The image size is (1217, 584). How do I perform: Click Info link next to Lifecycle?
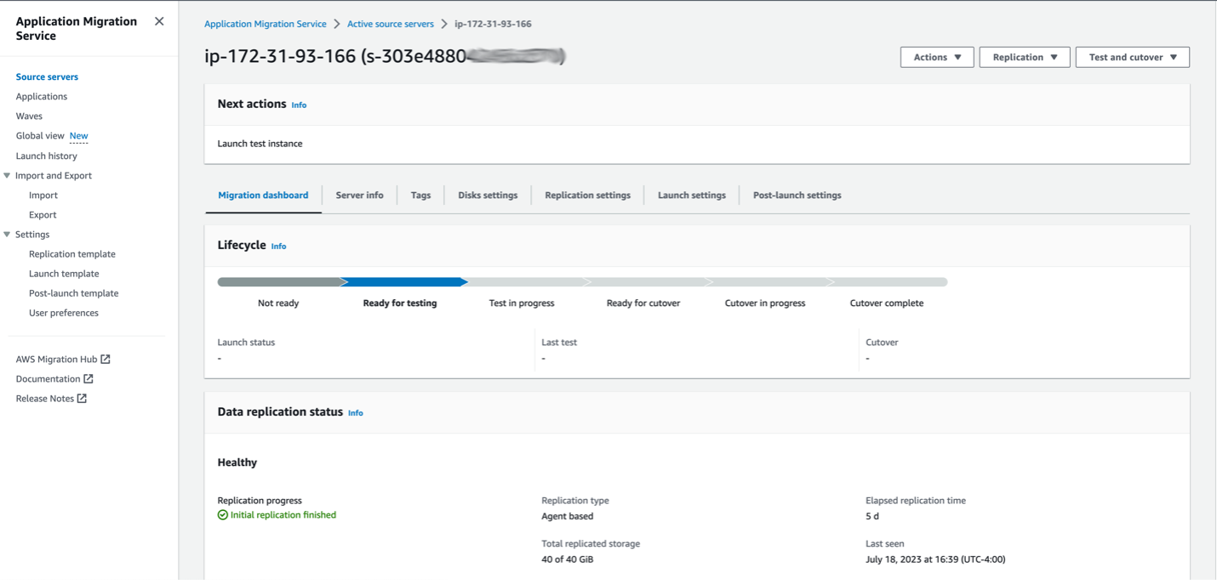tap(278, 247)
